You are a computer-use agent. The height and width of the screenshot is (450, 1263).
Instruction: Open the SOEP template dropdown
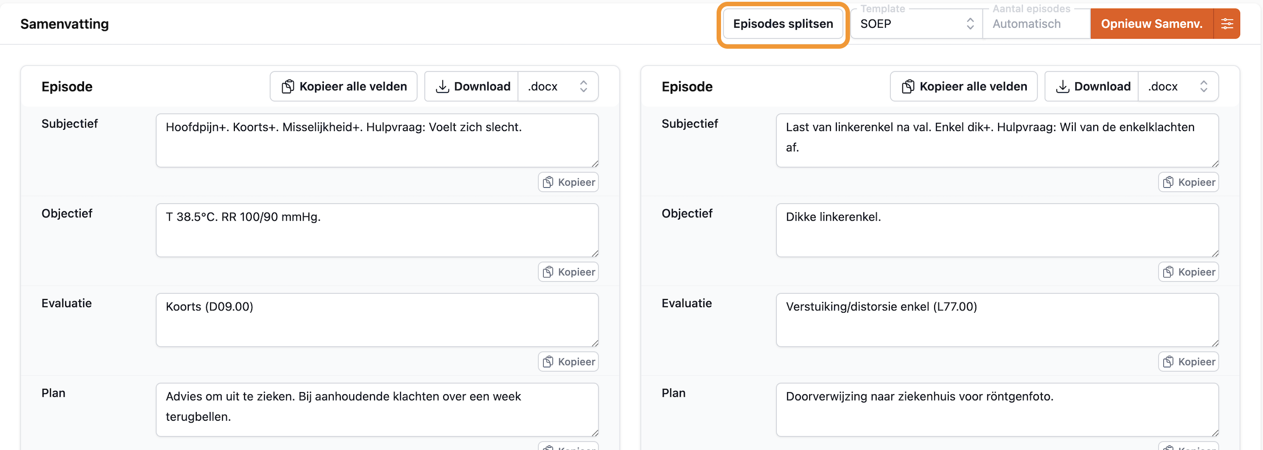916,24
